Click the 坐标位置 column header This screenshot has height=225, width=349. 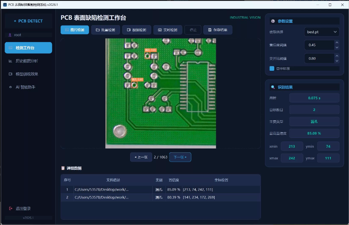tap(221, 180)
